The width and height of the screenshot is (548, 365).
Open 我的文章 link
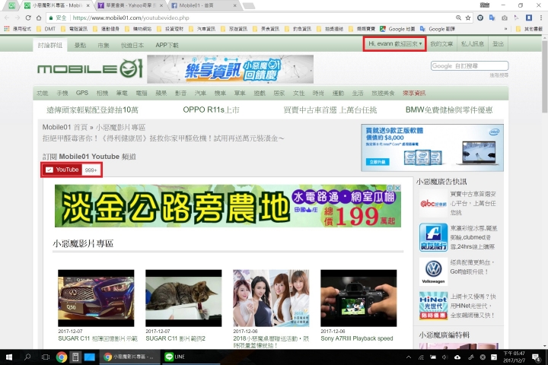(x=441, y=44)
